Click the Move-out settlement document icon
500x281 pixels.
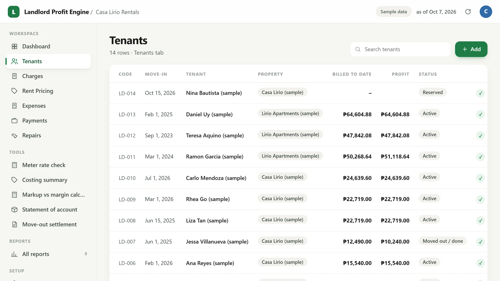[15, 224]
